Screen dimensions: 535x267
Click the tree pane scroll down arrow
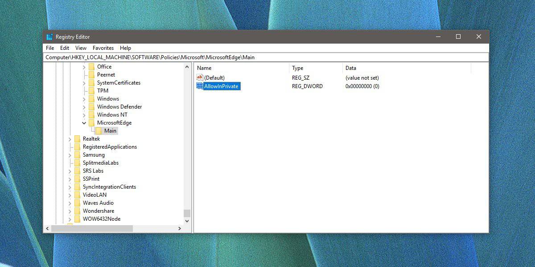point(187,221)
